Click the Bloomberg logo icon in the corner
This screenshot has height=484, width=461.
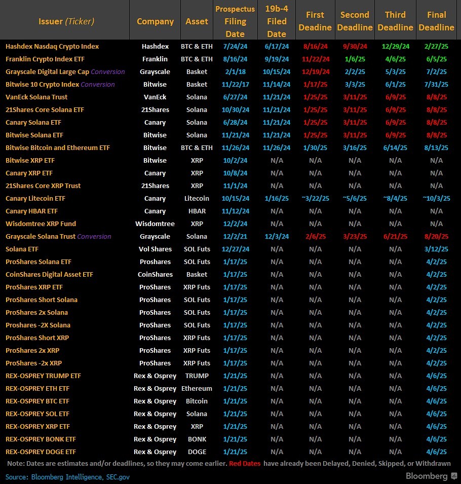(x=453, y=476)
